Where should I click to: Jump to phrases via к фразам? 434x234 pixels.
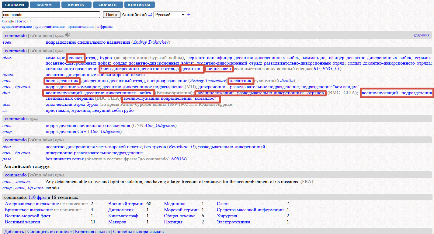point(105,27)
